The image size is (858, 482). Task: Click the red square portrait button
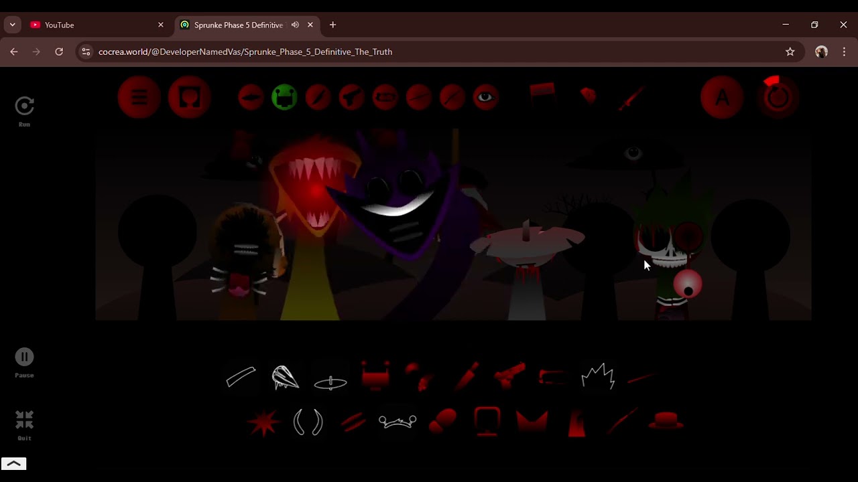190,98
